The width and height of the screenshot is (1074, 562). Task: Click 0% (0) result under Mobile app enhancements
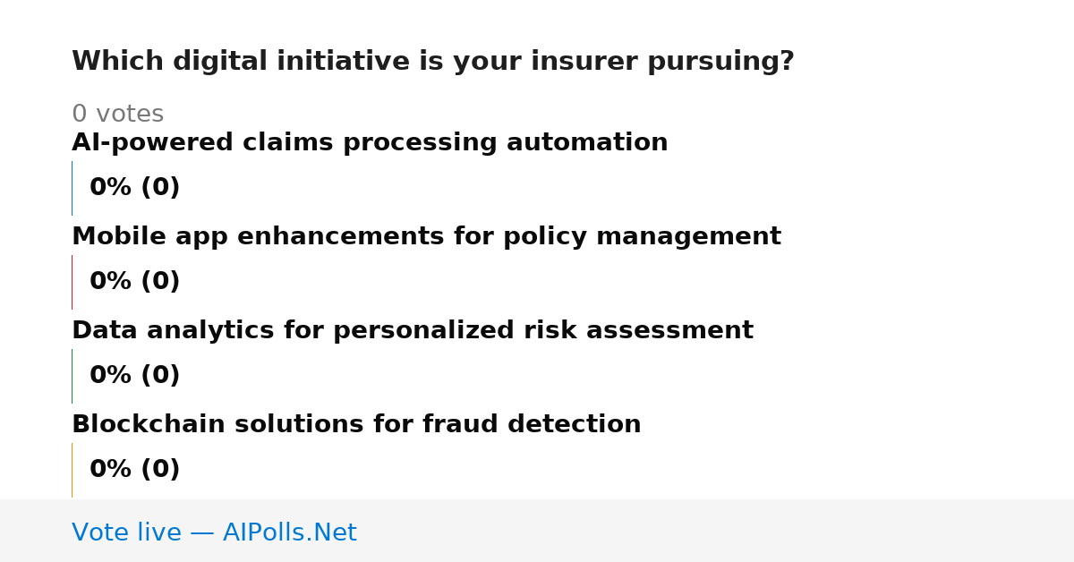tap(134, 282)
